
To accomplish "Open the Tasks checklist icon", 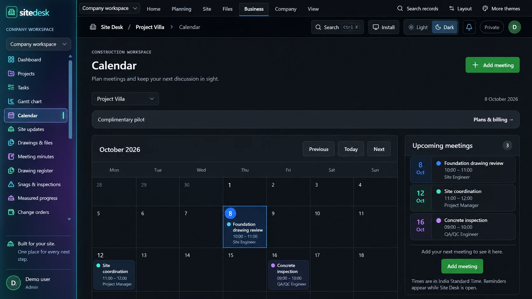I will pyautogui.click(x=11, y=87).
